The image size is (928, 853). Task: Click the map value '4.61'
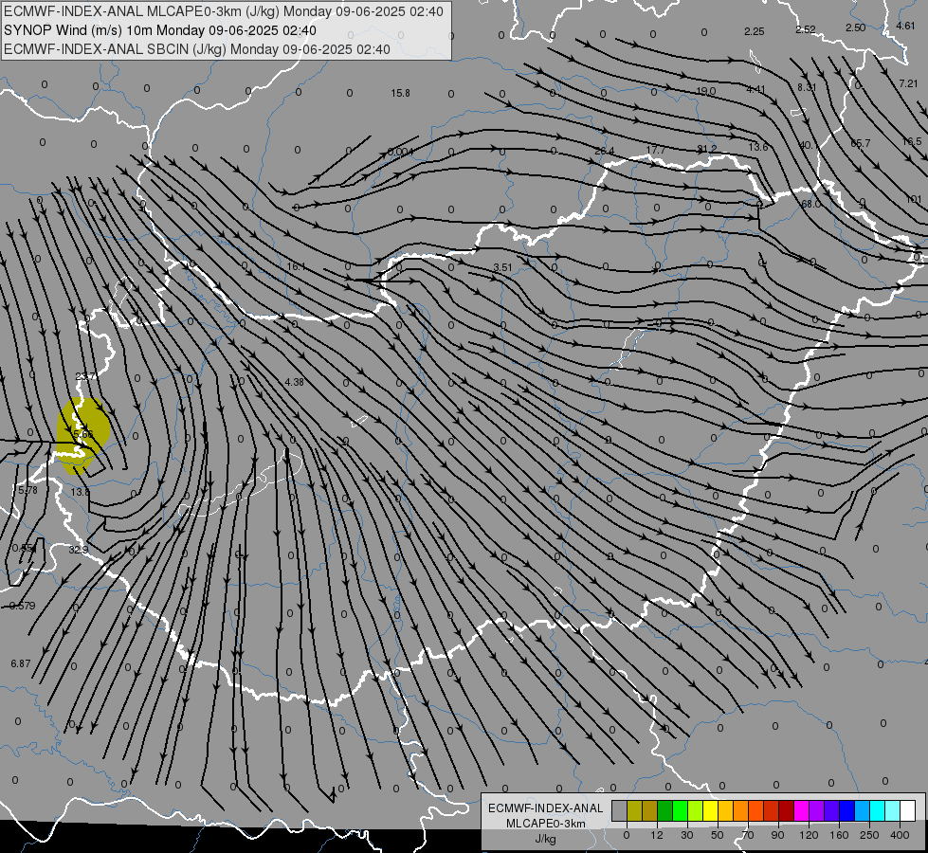pos(905,26)
